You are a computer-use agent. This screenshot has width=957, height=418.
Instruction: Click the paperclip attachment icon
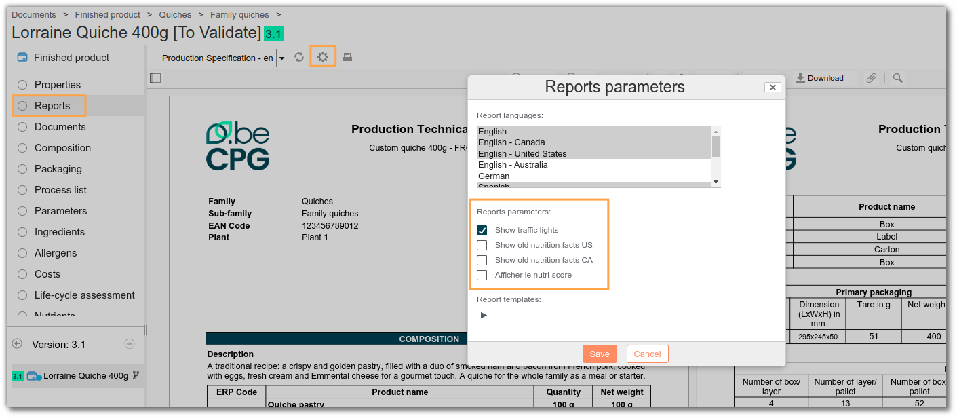(872, 78)
